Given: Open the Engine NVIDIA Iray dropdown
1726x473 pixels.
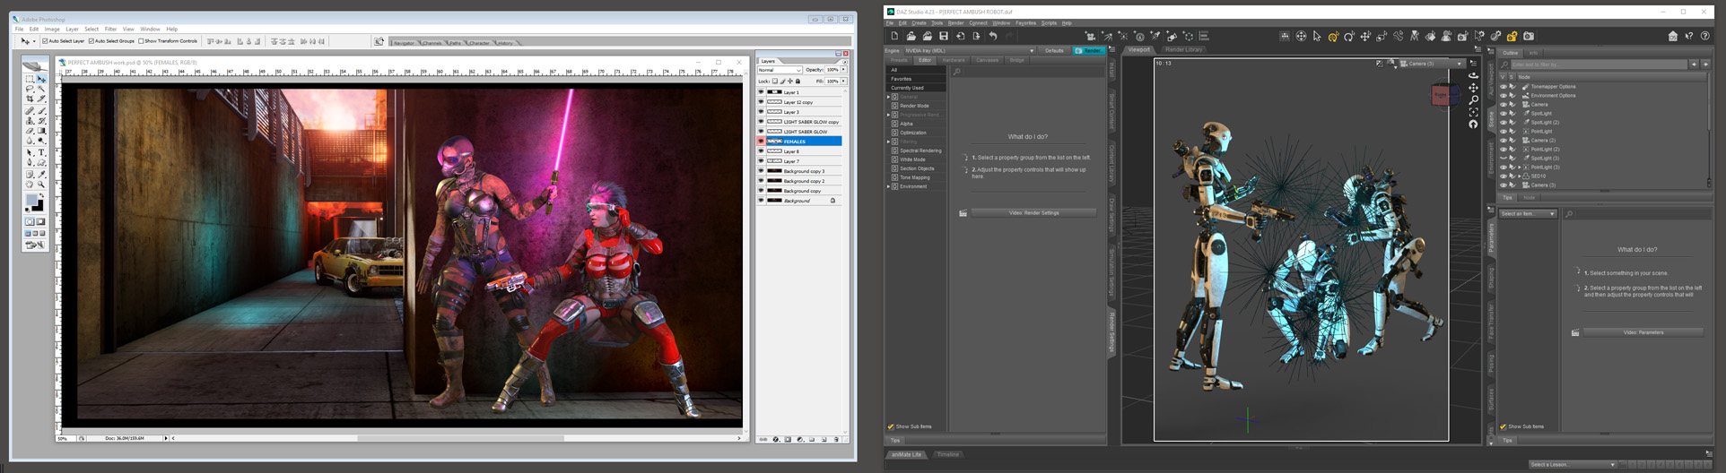Looking at the screenshot, I should click(x=969, y=51).
